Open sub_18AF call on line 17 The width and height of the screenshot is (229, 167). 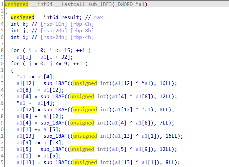55,110
